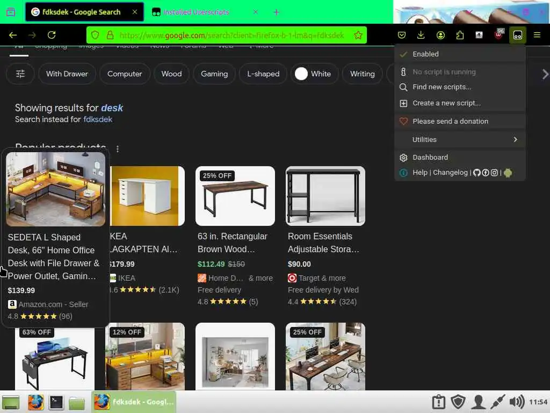Viewport: 550px width, 413px height.
Task: Open GitHub icon in Tampermonkey menu
Action: (476, 173)
